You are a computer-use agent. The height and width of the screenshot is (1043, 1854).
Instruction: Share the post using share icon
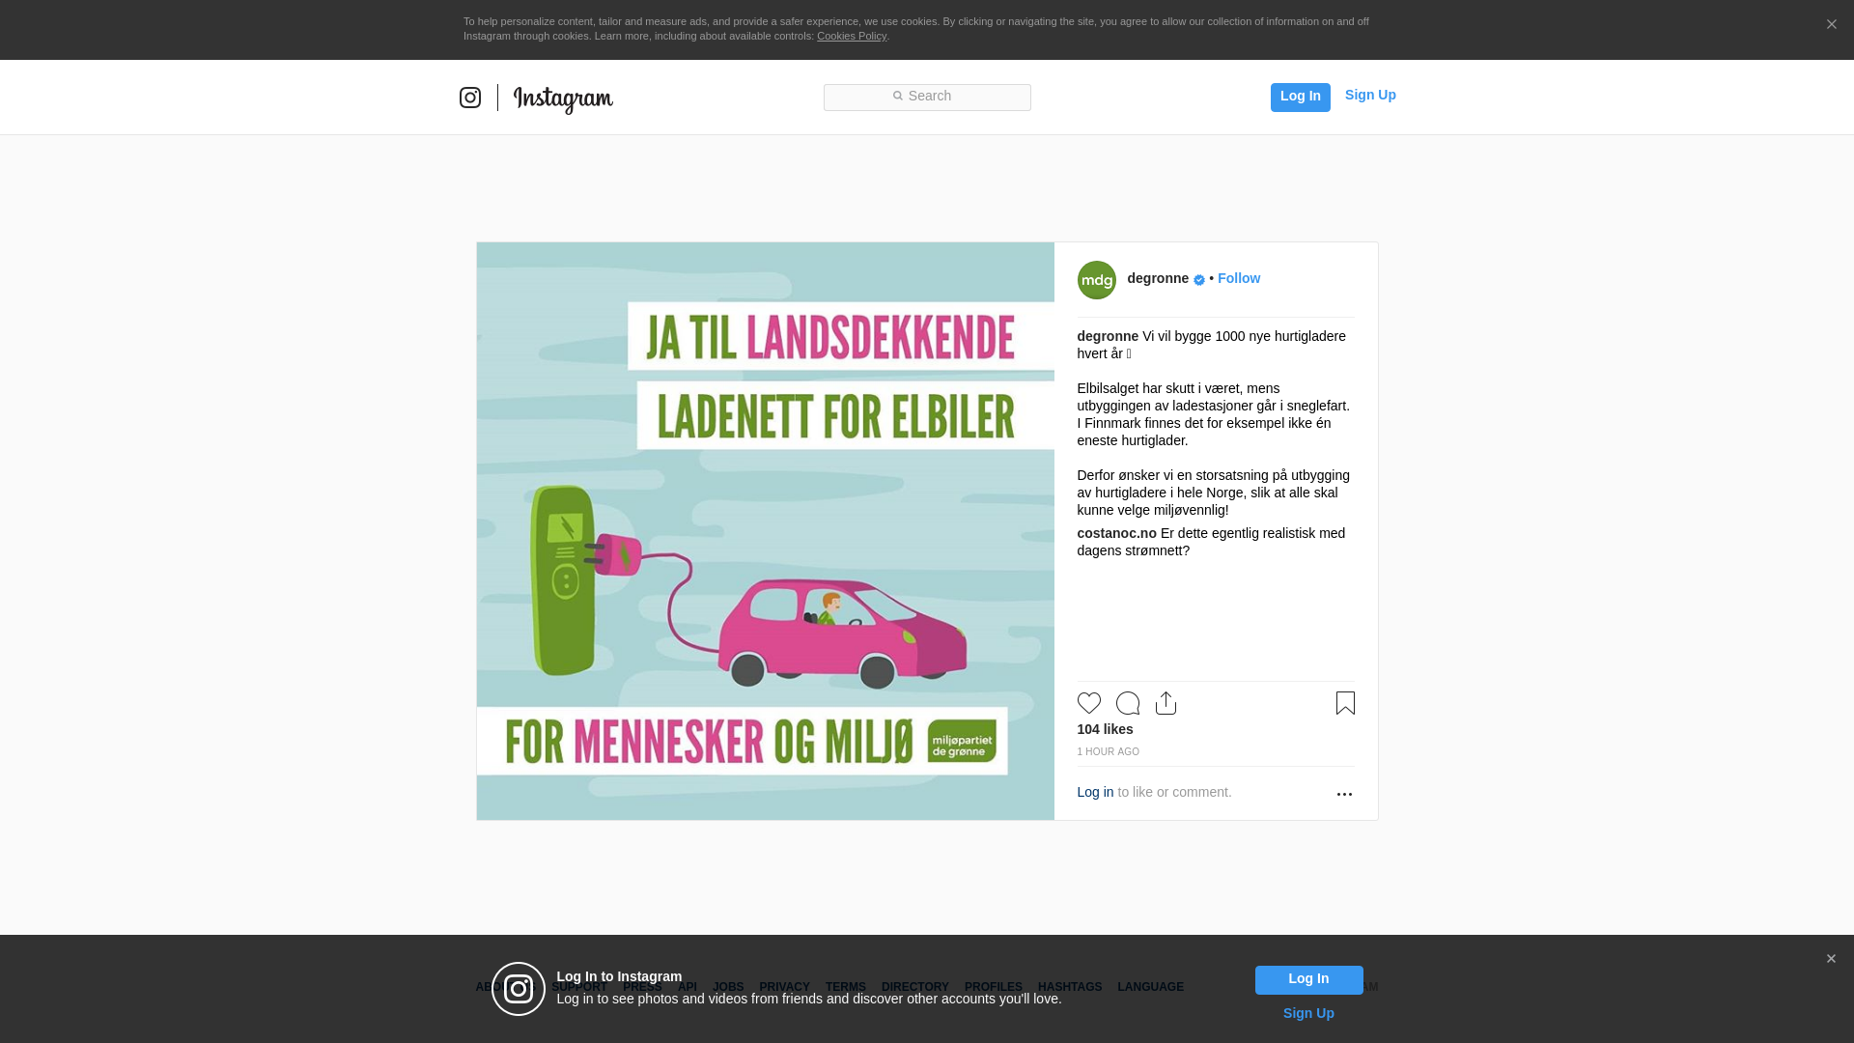[1166, 703]
